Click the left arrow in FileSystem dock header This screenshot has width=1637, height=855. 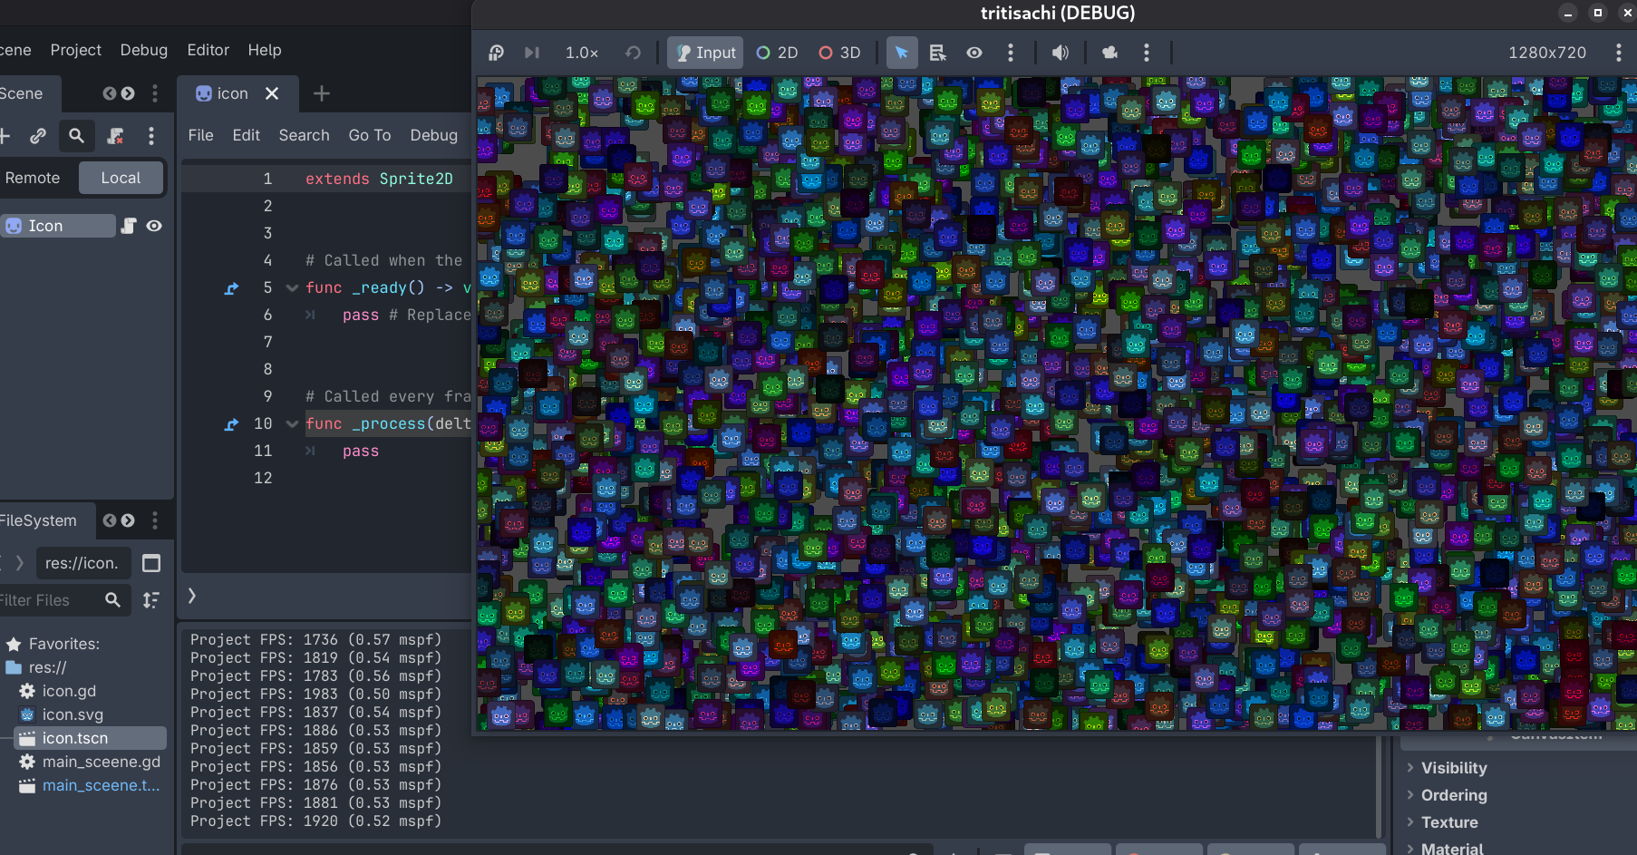coord(110,520)
